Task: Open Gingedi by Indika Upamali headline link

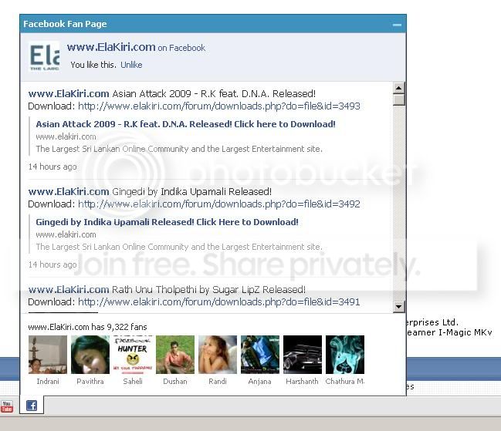Action: [x=167, y=222]
